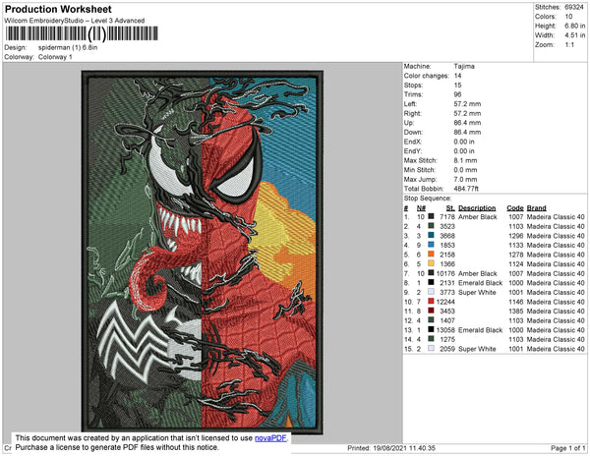
Task: Pick the teal swatch for stop 3
Action: 431,235
